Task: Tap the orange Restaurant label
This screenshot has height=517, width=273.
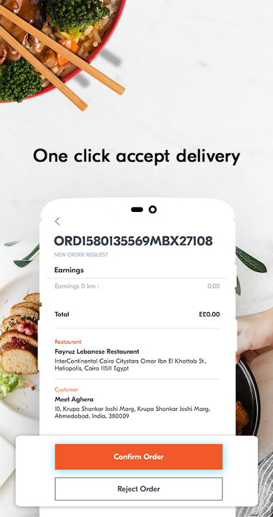Action: [68, 342]
